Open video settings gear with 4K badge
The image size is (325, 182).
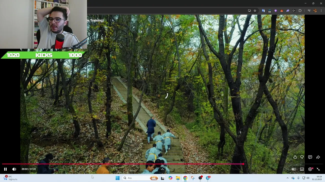pyautogui.click(x=310, y=169)
